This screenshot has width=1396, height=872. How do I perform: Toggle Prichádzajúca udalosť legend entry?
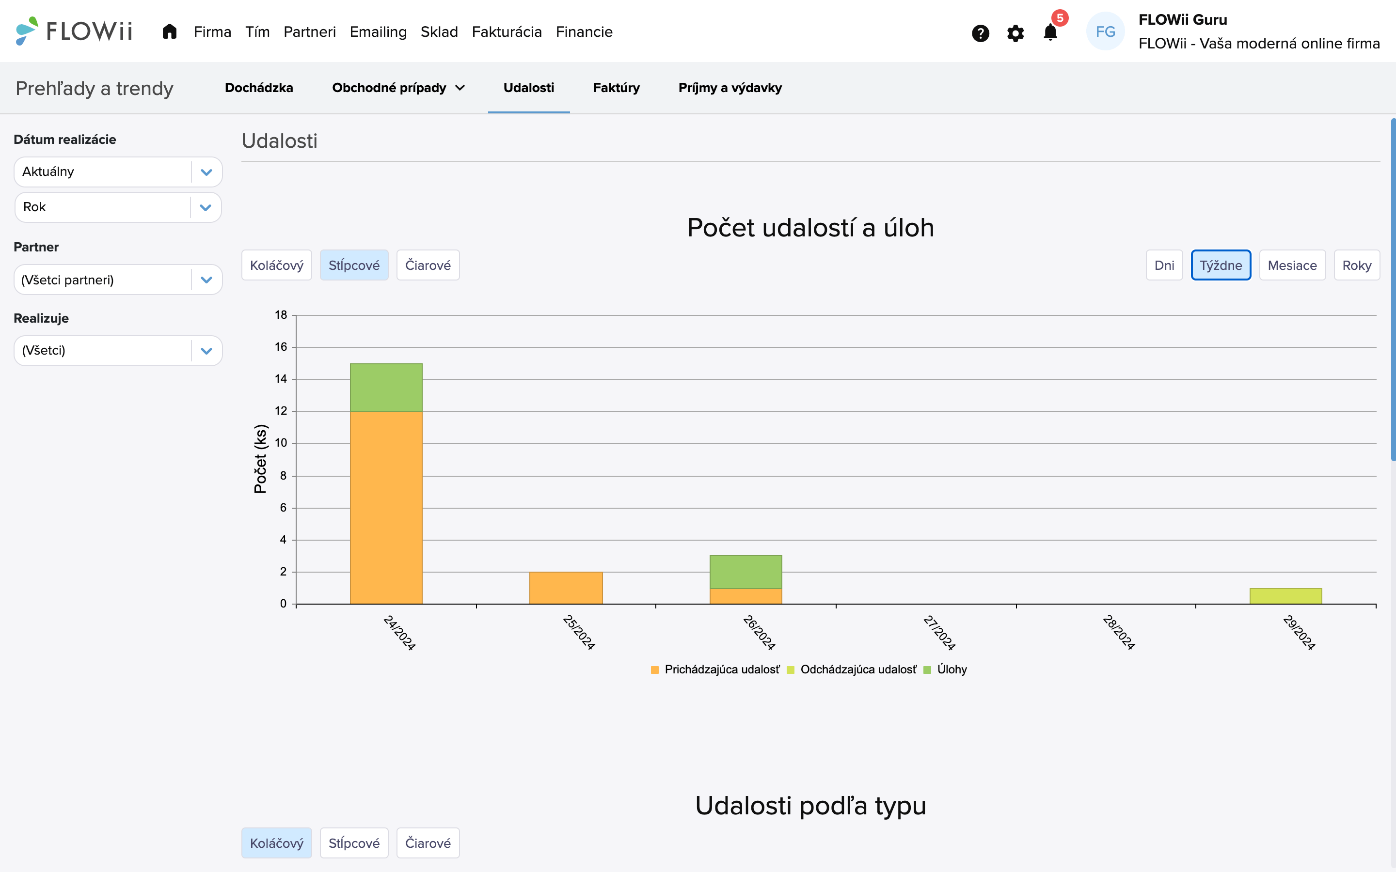click(715, 670)
